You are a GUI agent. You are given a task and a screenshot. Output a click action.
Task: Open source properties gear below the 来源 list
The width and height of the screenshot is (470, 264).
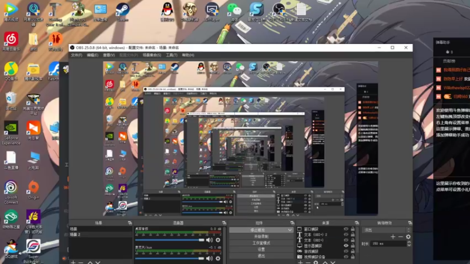coord(315,262)
